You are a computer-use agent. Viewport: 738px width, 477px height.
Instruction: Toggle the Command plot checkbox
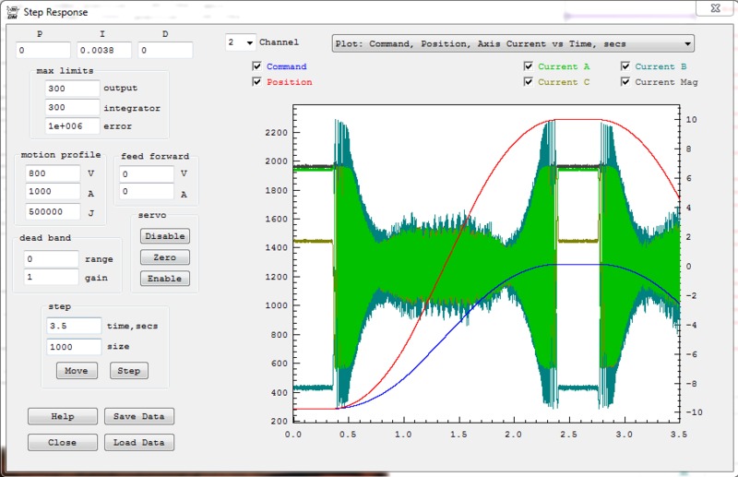(257, 67)
